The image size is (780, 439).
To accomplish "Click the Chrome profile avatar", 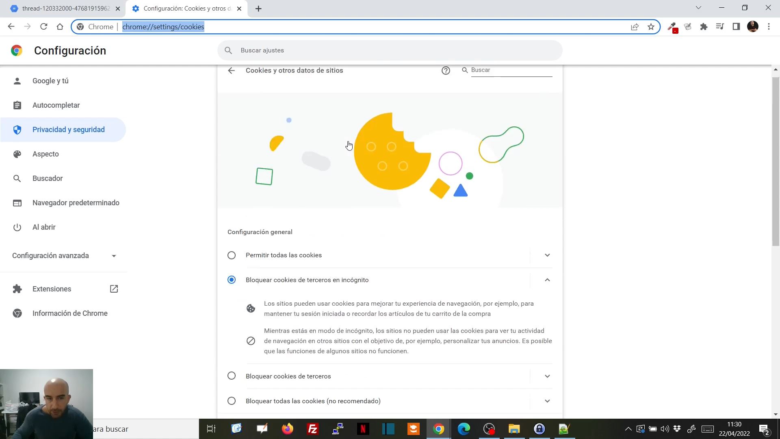I will point(753,26).
